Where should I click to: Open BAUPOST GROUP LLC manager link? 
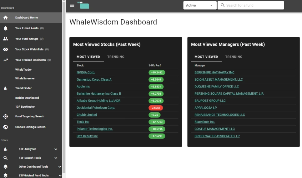[210, 101]
